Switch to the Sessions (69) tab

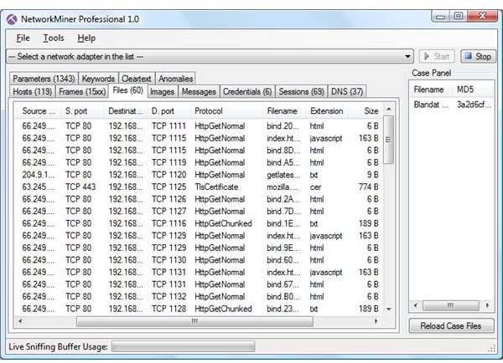point(301,92)
